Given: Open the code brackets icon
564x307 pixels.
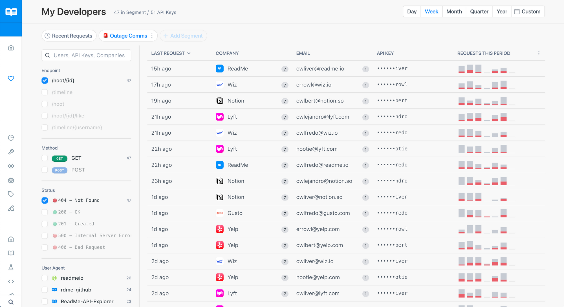Looking at the screenshot, I should pyautogui.click(x=11, y=281).
